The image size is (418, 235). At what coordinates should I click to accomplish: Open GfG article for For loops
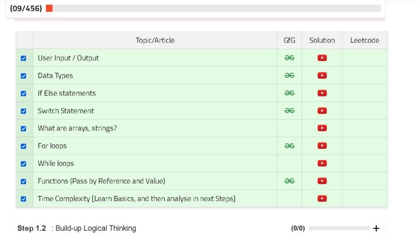click(289, 146)
